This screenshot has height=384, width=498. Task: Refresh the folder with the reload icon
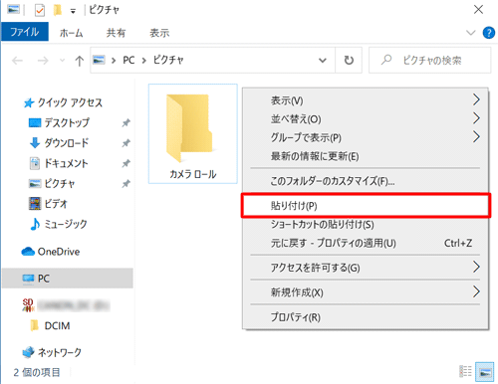pyautogui.click(x=349, y=61)
